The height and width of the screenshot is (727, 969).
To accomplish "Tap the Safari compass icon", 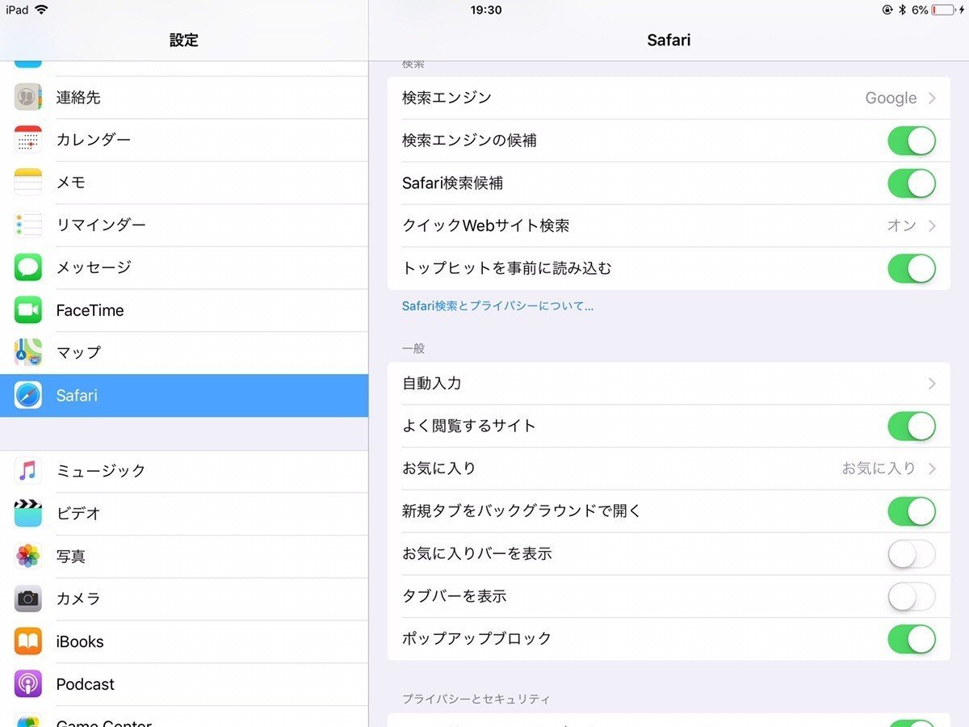I will (28, 395).
